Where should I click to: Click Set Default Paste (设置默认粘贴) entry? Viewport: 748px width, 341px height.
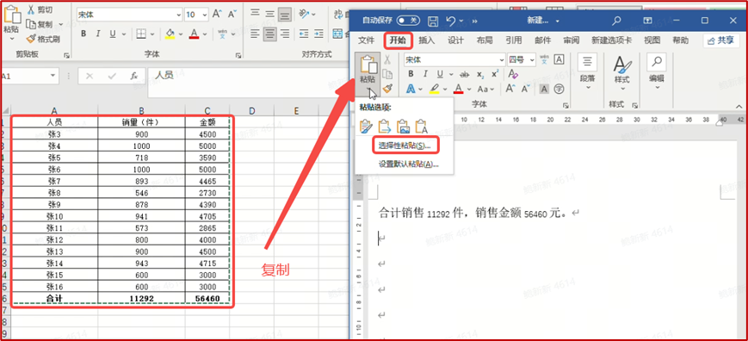408,164
